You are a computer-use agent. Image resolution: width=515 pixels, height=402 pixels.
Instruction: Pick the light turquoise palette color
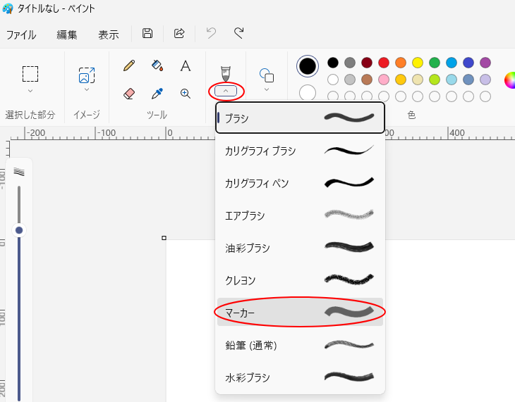[452, 80]
